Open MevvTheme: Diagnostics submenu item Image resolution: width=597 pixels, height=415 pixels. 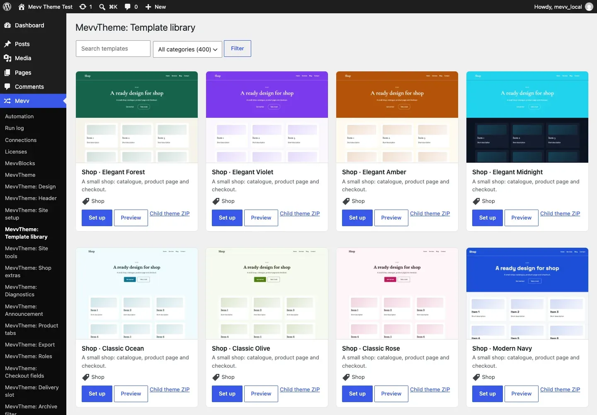[21, 291]
